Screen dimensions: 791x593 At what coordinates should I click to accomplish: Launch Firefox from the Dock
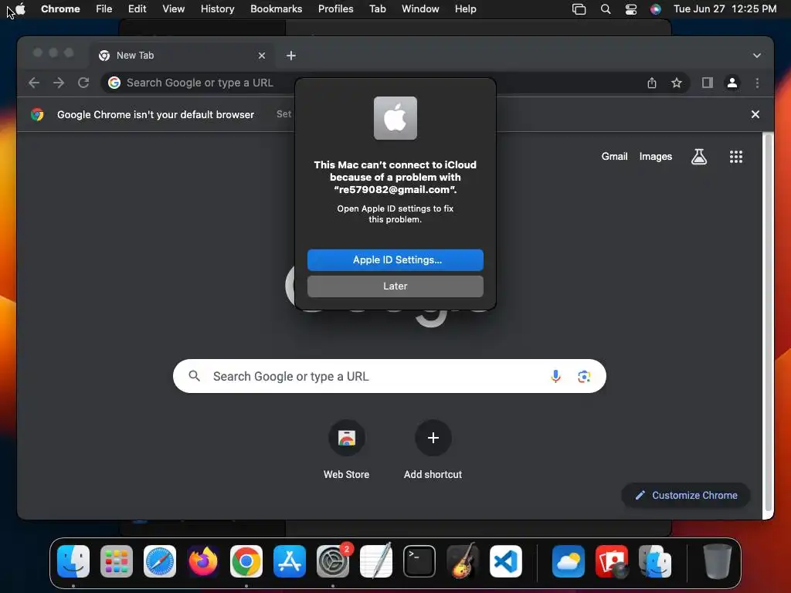click(x=203, y=561)
